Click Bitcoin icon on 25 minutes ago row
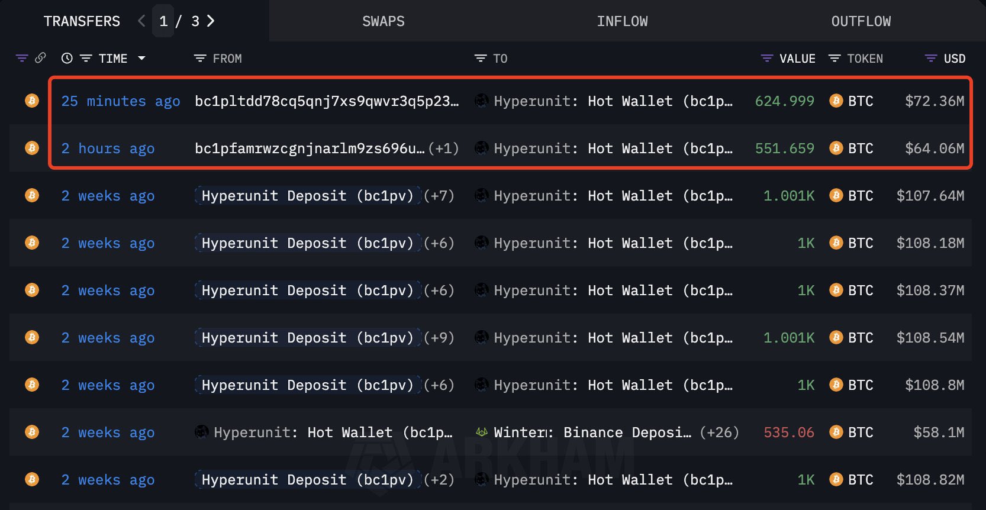The width and height of the screenshot is (986, 510). [32, 101]
